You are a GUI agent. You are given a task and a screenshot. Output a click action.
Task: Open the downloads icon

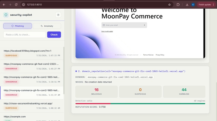187,5
